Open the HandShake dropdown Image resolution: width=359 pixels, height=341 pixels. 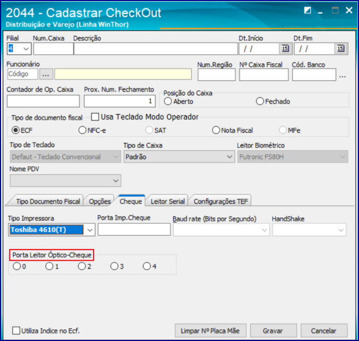(x=341, y=230)
